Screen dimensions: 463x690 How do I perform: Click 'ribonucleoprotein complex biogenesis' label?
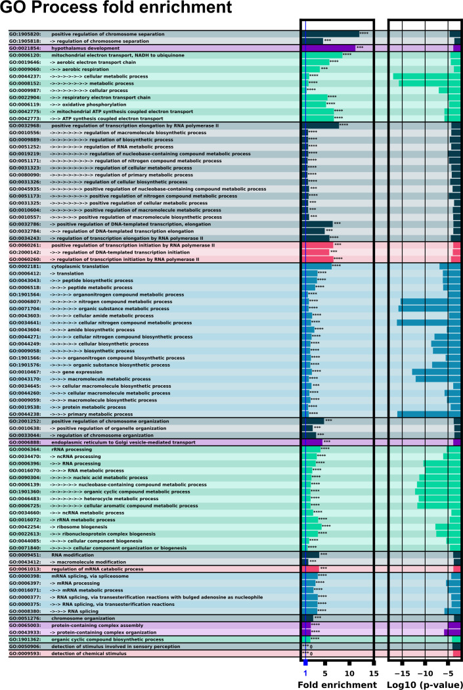[108, 534]
